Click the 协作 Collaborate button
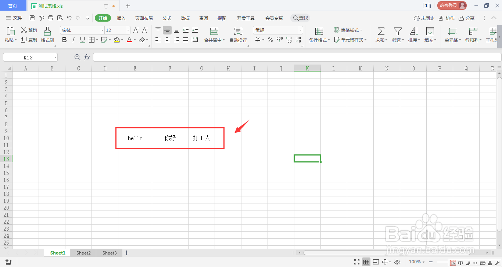Screen dimensions: 502x267 pyautogui.click(x=447, y=18)
